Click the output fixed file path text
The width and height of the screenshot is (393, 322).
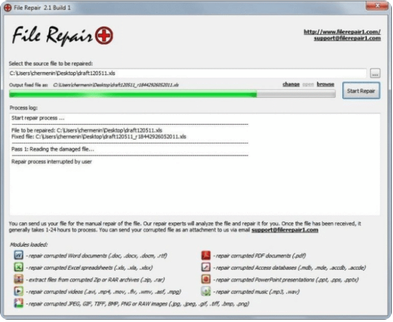coord(116,85)
